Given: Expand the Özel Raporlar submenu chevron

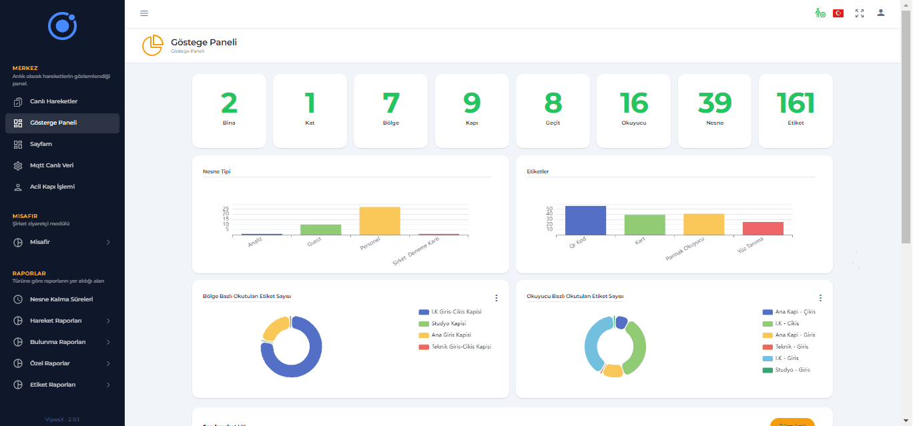Looking at the screenshot, I should (x=108, y=363).
